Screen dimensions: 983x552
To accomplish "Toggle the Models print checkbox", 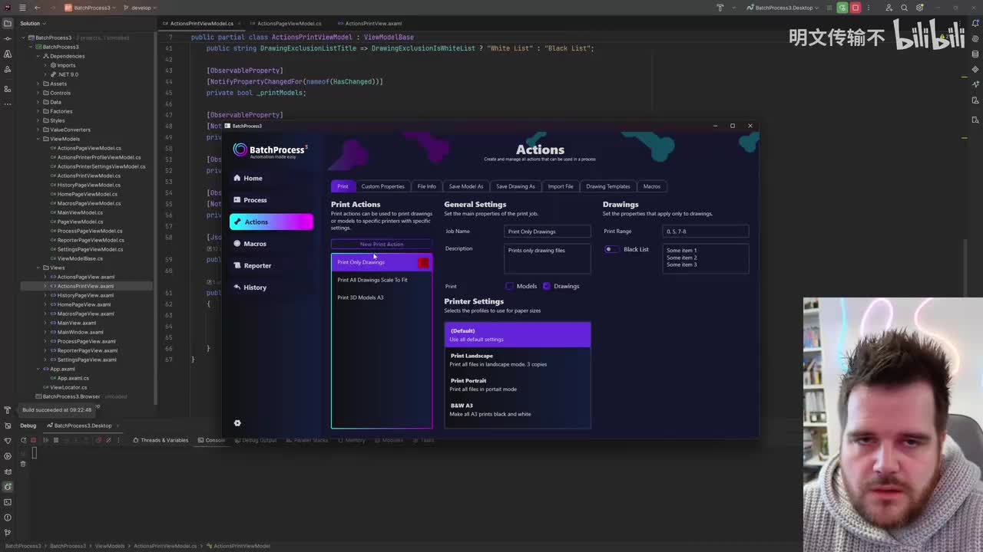I will (509, 286).
